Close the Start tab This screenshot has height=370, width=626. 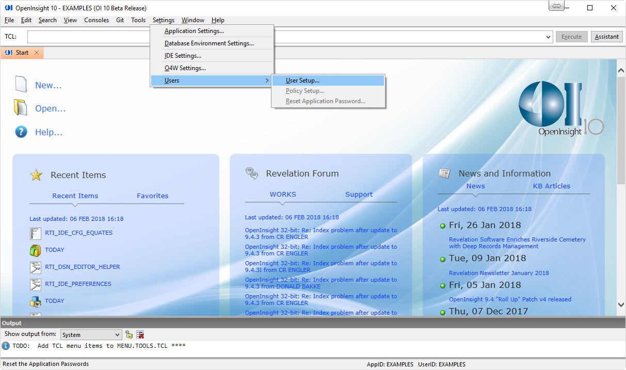[37, 53]
